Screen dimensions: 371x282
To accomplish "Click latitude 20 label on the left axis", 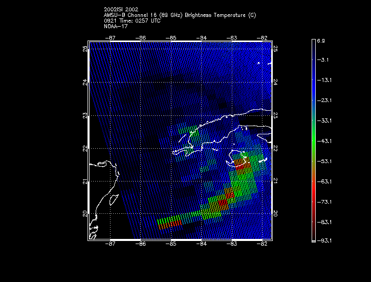I will [x=85, y=213].
